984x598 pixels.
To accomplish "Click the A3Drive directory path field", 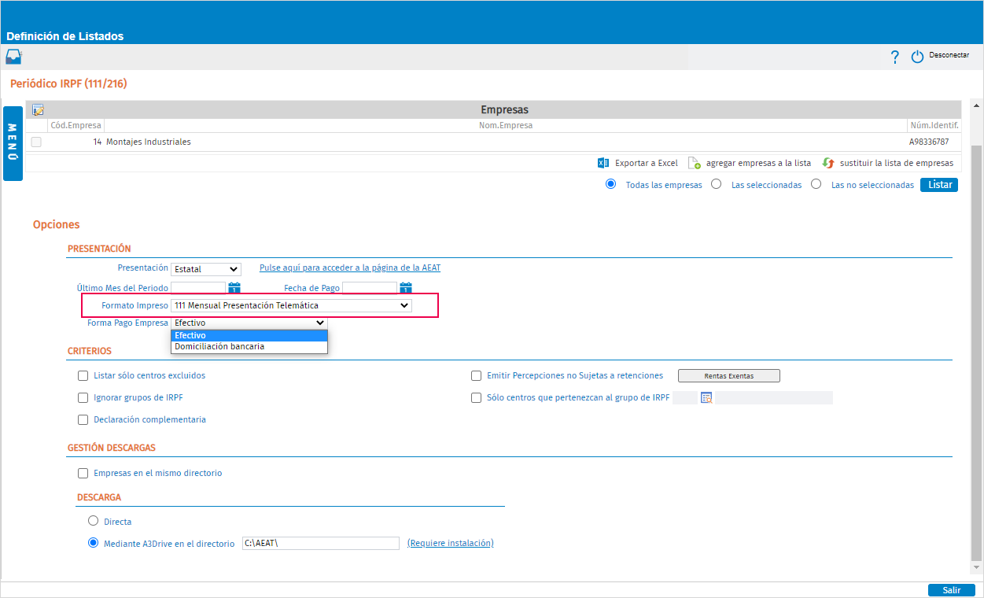I will tap(321, 543).
